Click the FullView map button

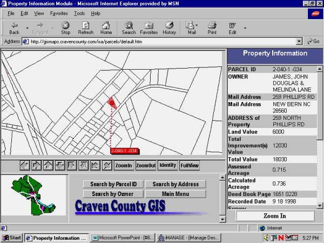190,165
